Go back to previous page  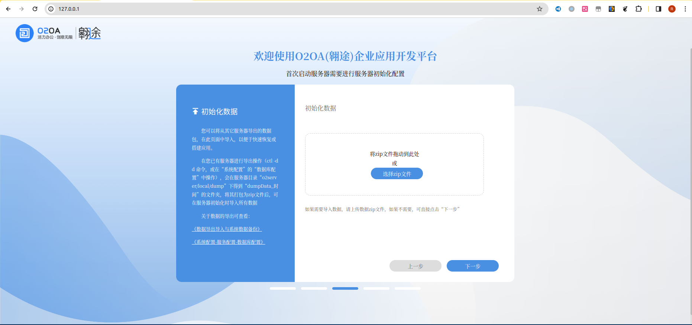point(8,9)
